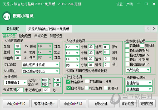
Task: Expand the 监狱返回 dropdown
Action: 41,65
